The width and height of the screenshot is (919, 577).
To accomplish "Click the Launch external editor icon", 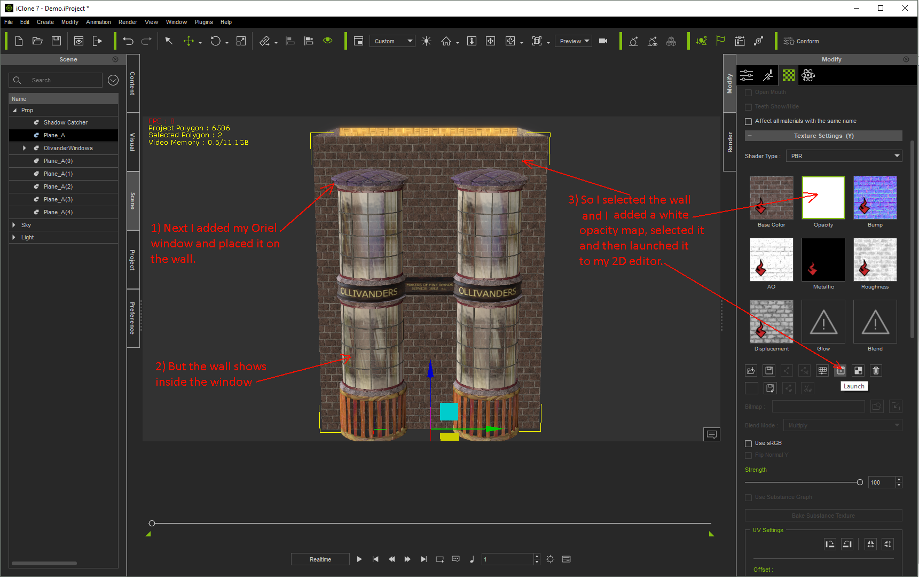I will 841,370.
